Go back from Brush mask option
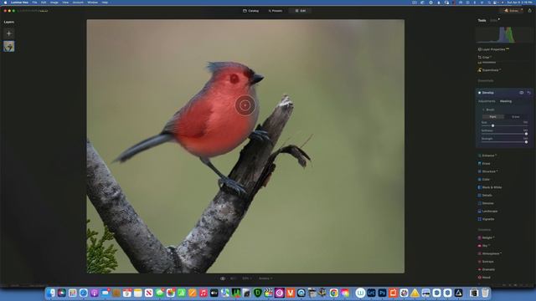536x301 pixels. tap(483, 110)
